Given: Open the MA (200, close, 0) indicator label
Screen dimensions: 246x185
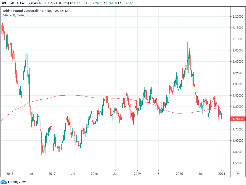Looking at the screenshot, I should click(16, 15).
